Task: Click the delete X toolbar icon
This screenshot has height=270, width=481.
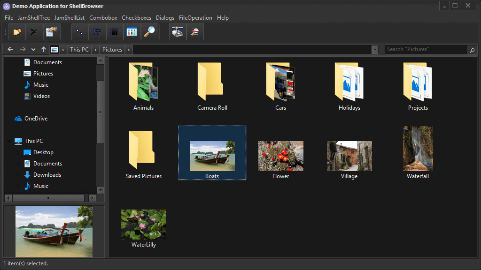Action: coord(34,32)
